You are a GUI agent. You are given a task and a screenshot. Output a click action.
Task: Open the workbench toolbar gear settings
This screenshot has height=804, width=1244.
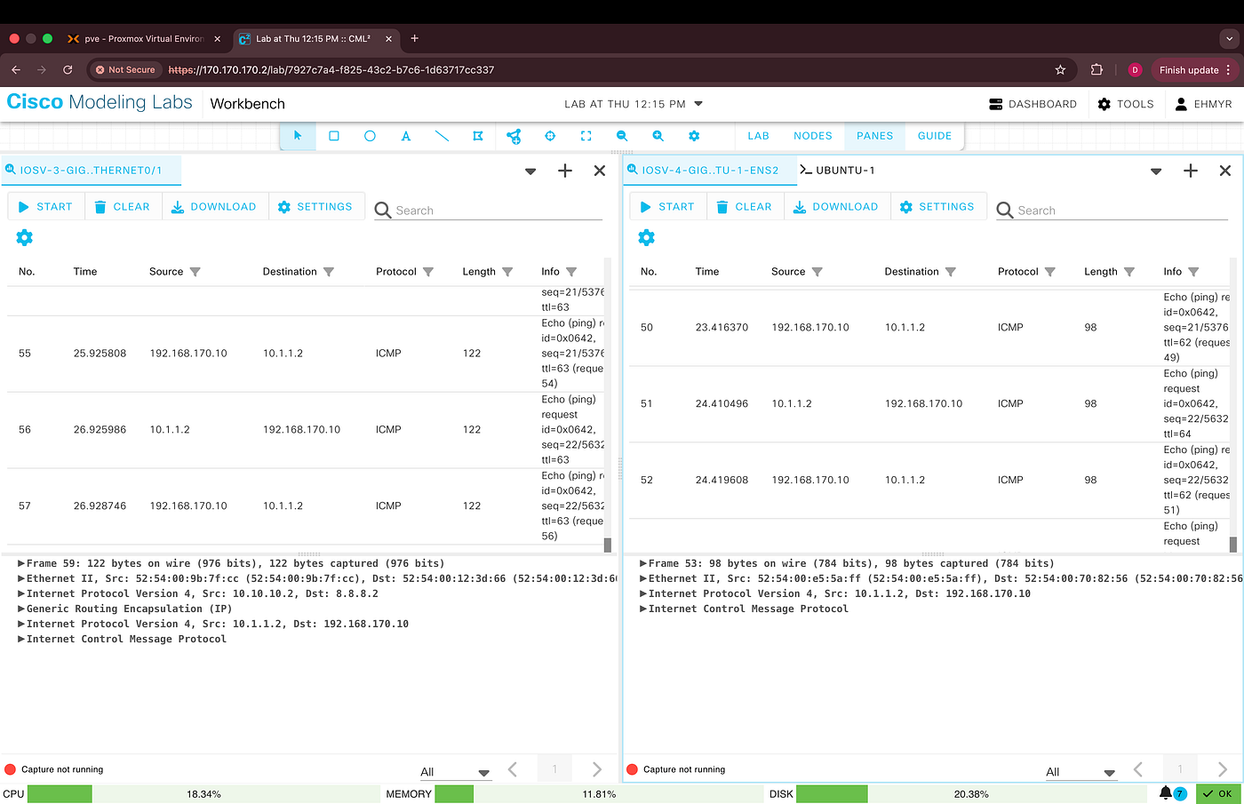tap(694, 136)
